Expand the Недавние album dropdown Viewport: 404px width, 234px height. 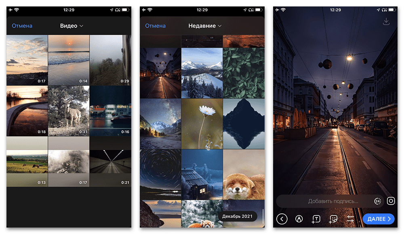coord(205,26)
